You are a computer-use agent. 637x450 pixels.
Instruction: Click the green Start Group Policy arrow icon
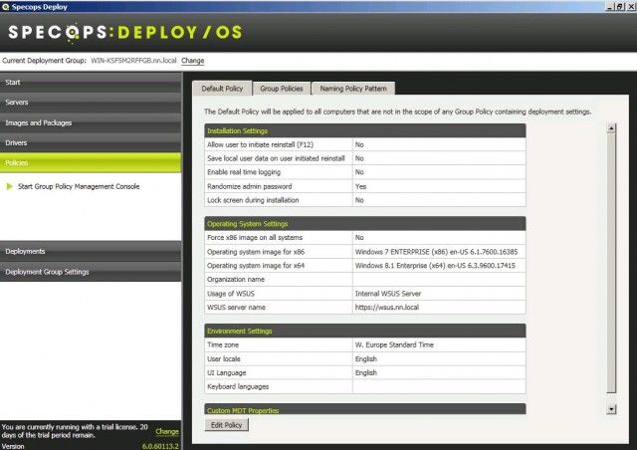(x=10, y=186)
